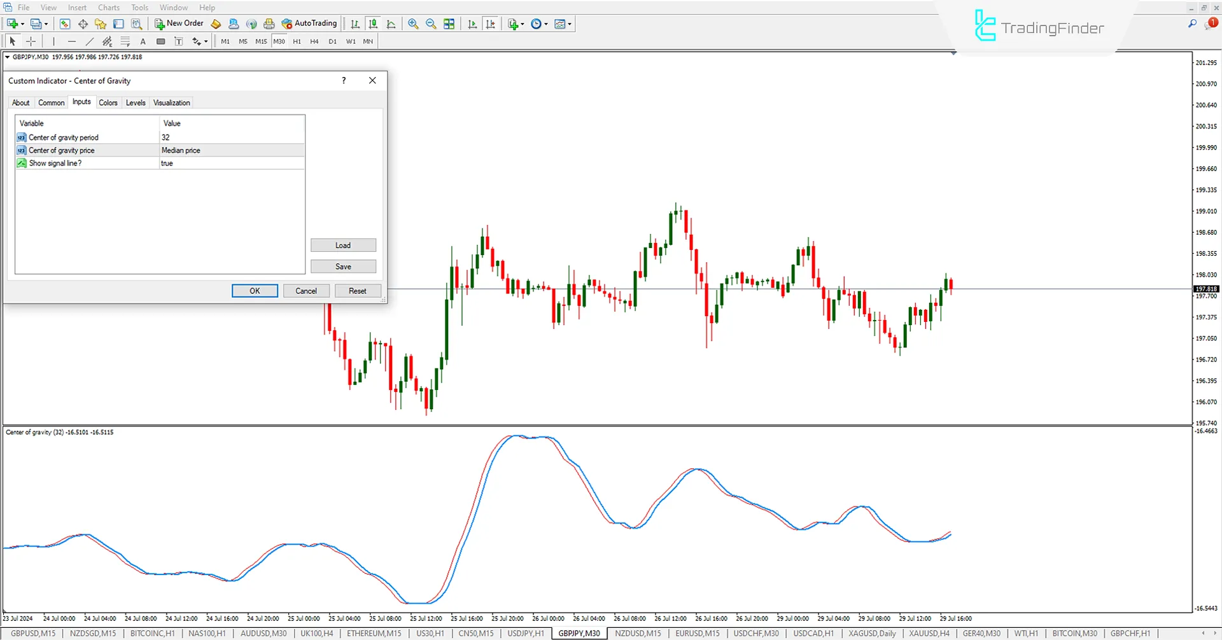Activate the Zoom In tool
The width and height of the screenshot is (1222, 640).
[x=413, y=24]
